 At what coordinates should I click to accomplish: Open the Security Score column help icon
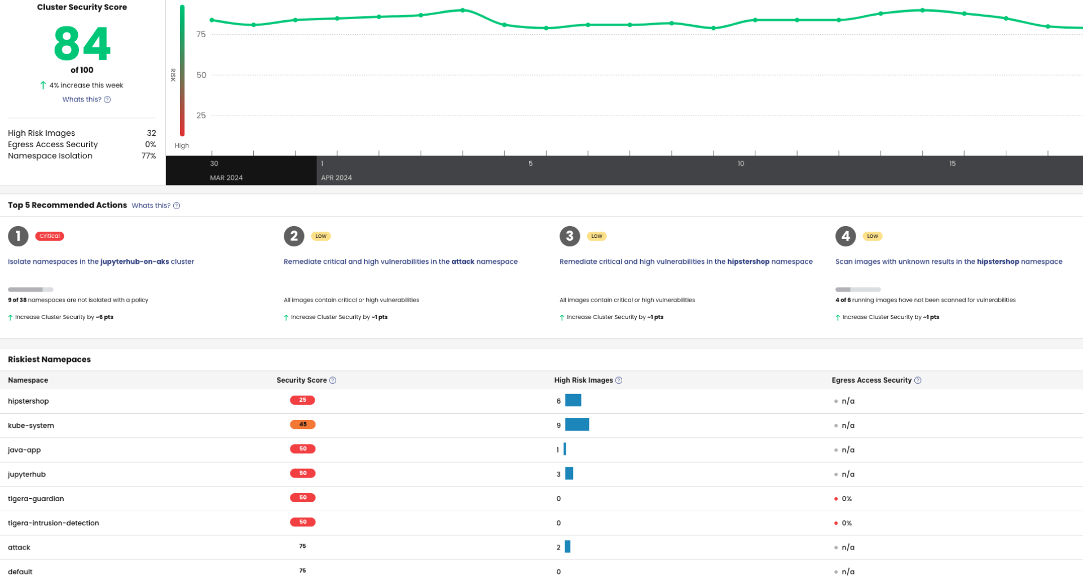(x=332, y=380)
